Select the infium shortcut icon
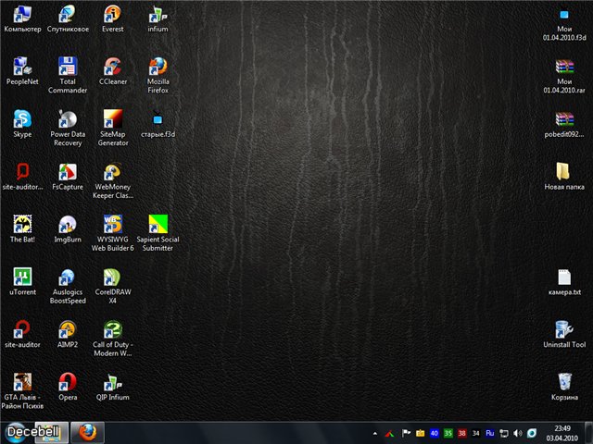Viewport: 593px width, 444px height. coord(158,19)
